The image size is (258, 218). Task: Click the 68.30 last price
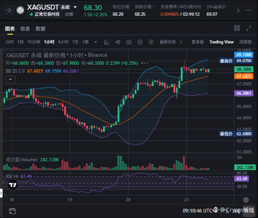93,7
